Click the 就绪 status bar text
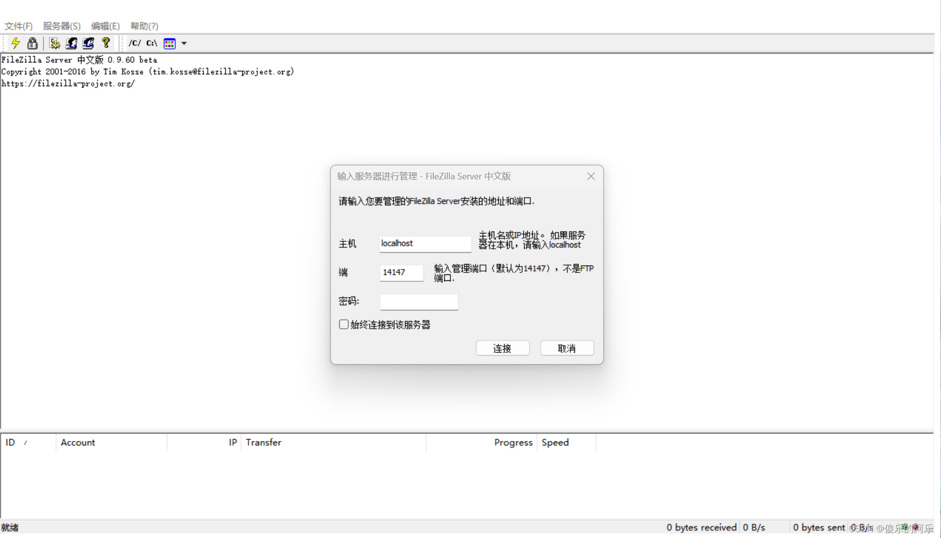The height and width of the screenshot is (538, 941). (x=10, y=528)
